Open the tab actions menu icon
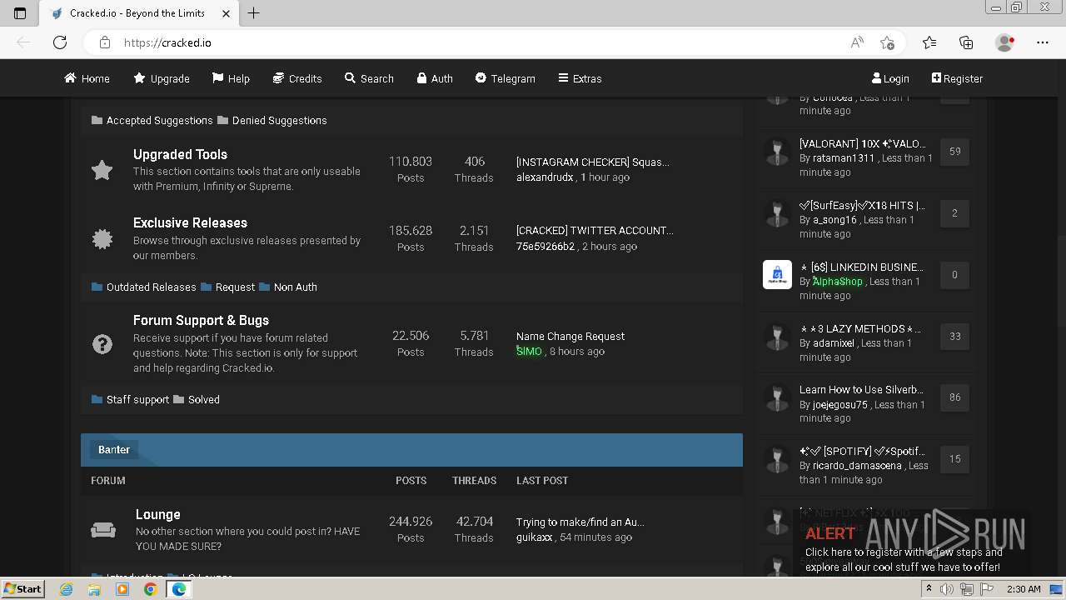 (x=20, y=13)
